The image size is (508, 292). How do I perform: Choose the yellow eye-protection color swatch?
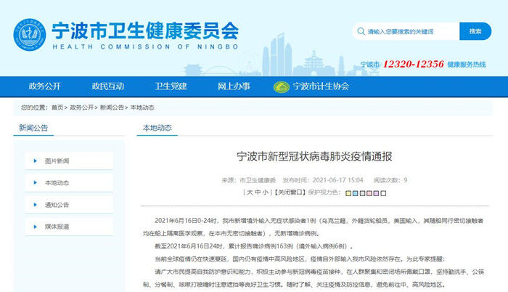click(348, 193)
